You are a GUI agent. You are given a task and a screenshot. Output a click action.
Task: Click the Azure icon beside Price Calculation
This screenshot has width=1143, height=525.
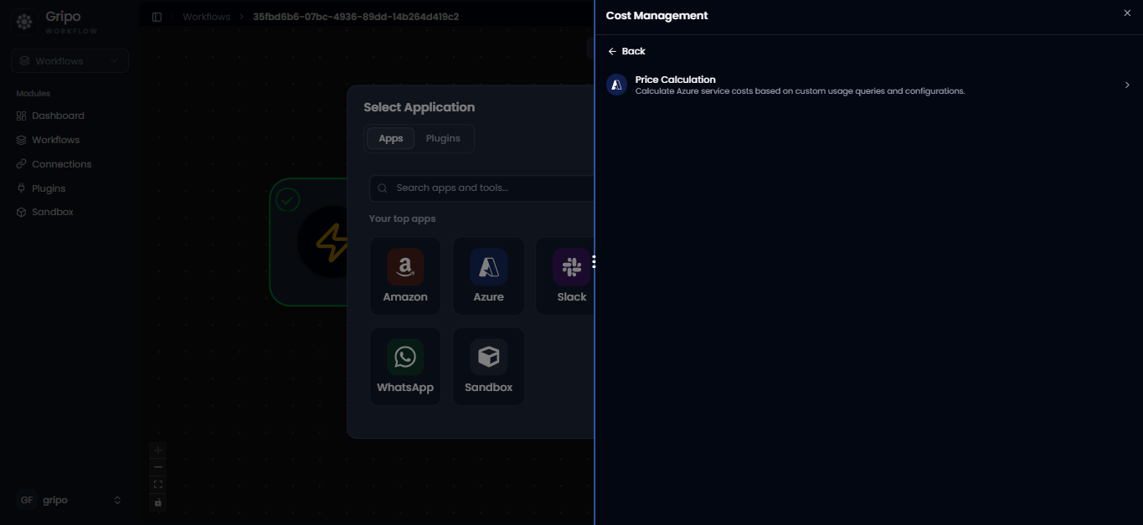point(617,85)
